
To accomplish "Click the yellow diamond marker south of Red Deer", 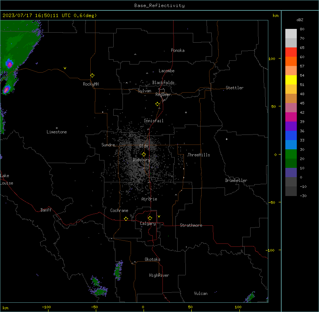I will tap(157, 104).
